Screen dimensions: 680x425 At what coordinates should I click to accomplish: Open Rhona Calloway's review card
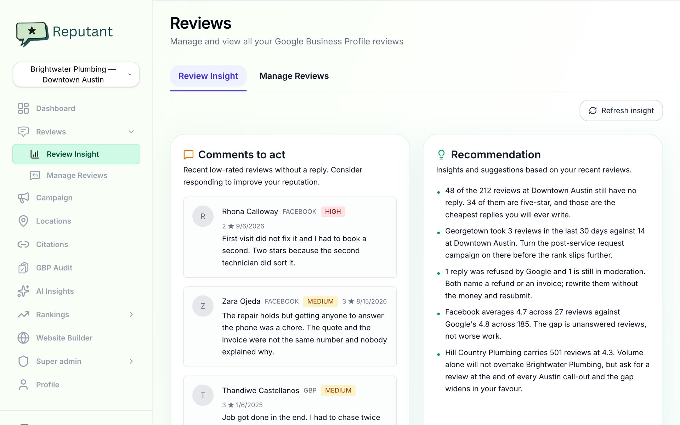[x=290, y=237]
